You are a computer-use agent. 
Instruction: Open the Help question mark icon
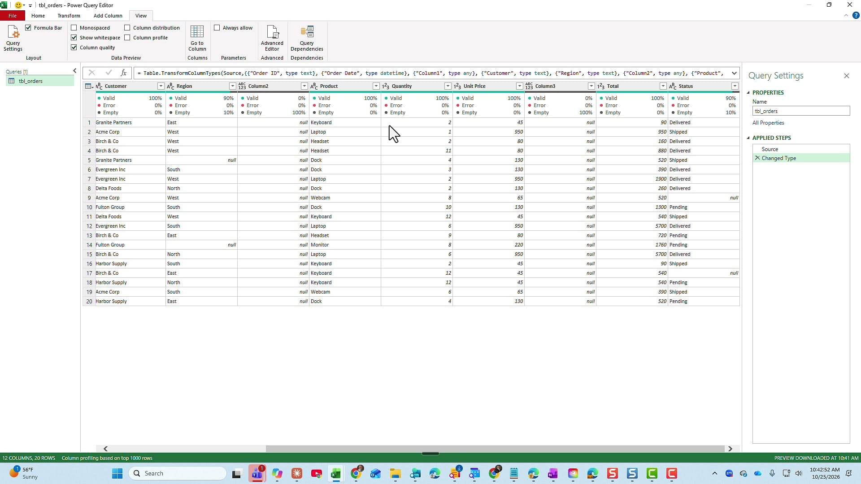(856, 15)
